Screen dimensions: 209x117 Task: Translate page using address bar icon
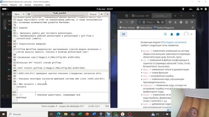tap(158, 22)
